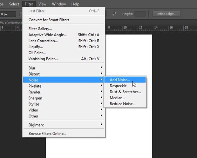Expand the Blur submenu
This screenshot has height=158, width=197.
click(64, 68)
